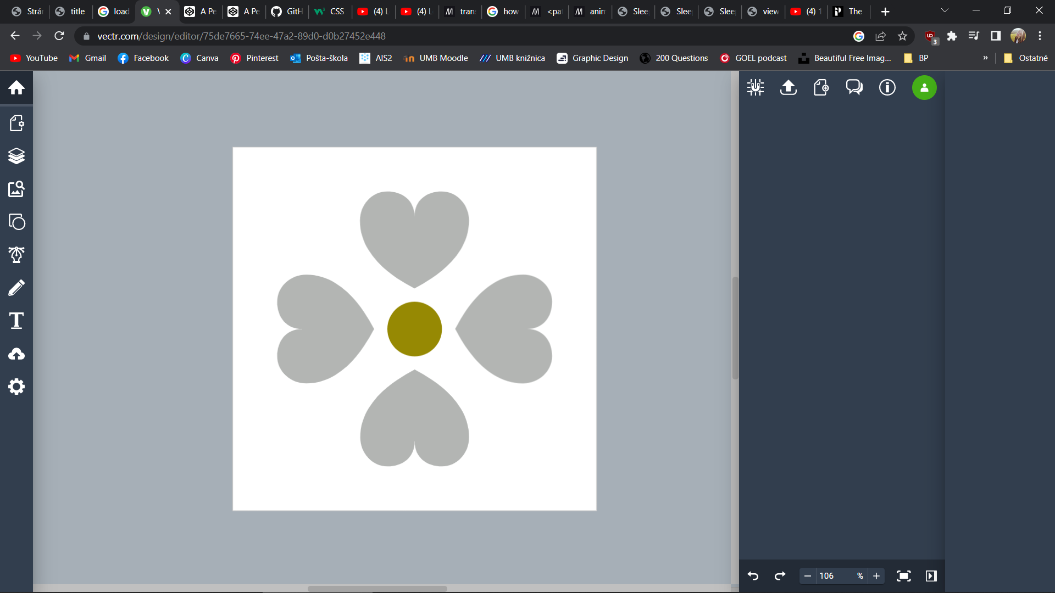Image resolution: width=1055 pixels, height=593 pixels.
Task: Open Graphic Design bookmark
Action: (592, 58)
